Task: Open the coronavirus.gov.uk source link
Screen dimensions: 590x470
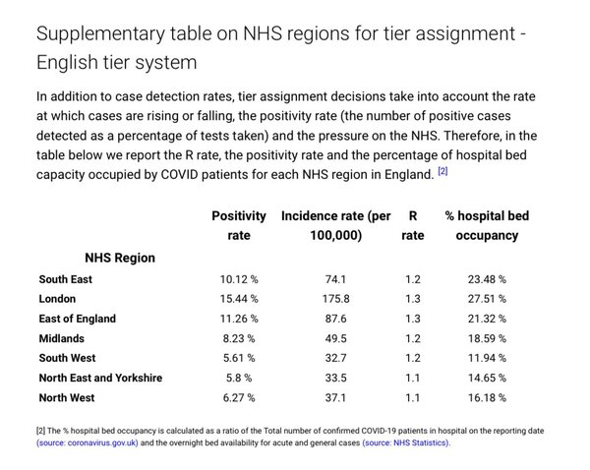Action: 88,442
